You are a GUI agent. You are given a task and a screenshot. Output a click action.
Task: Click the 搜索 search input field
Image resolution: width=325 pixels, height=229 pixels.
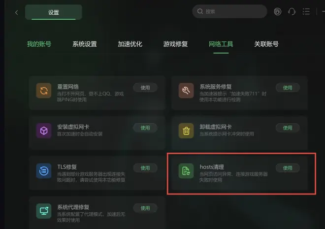click(229, 11)
